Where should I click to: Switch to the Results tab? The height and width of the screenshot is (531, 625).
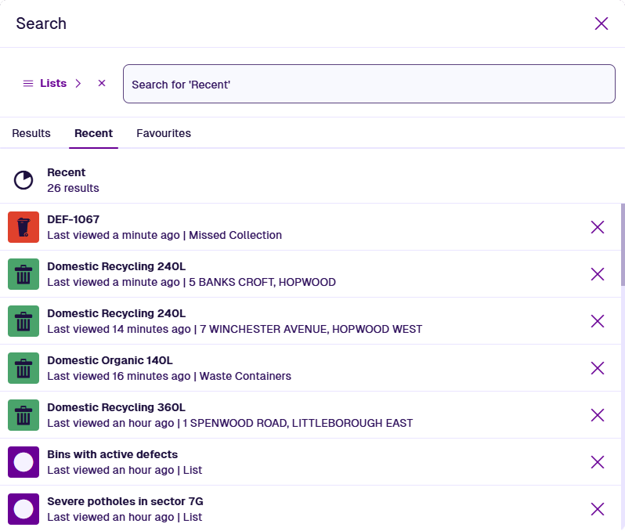point(31,133)
